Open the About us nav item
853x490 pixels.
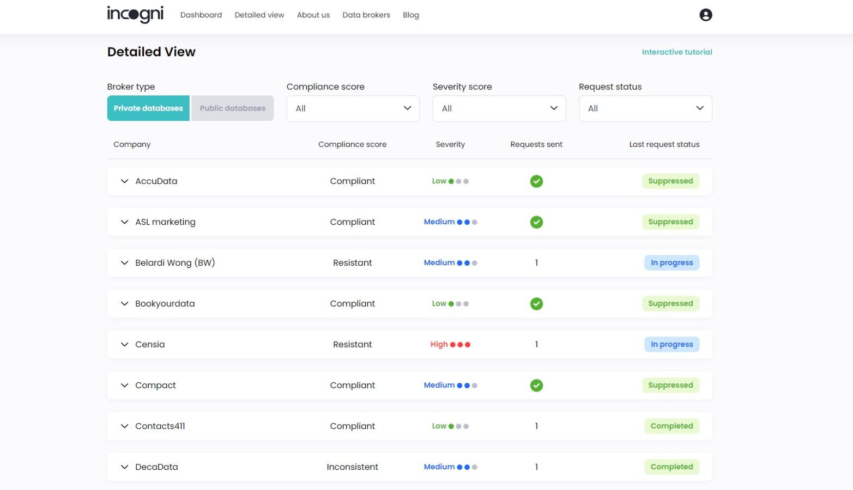(313, 15)
